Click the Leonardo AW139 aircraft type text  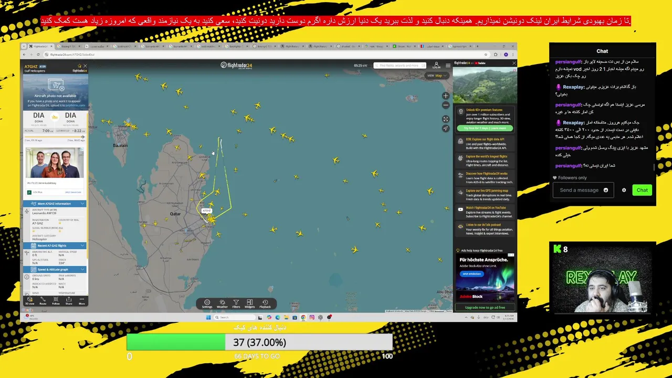(45, 213)
